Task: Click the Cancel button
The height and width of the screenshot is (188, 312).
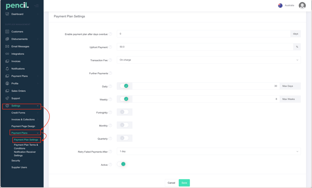Action: (x=171, y=183)
